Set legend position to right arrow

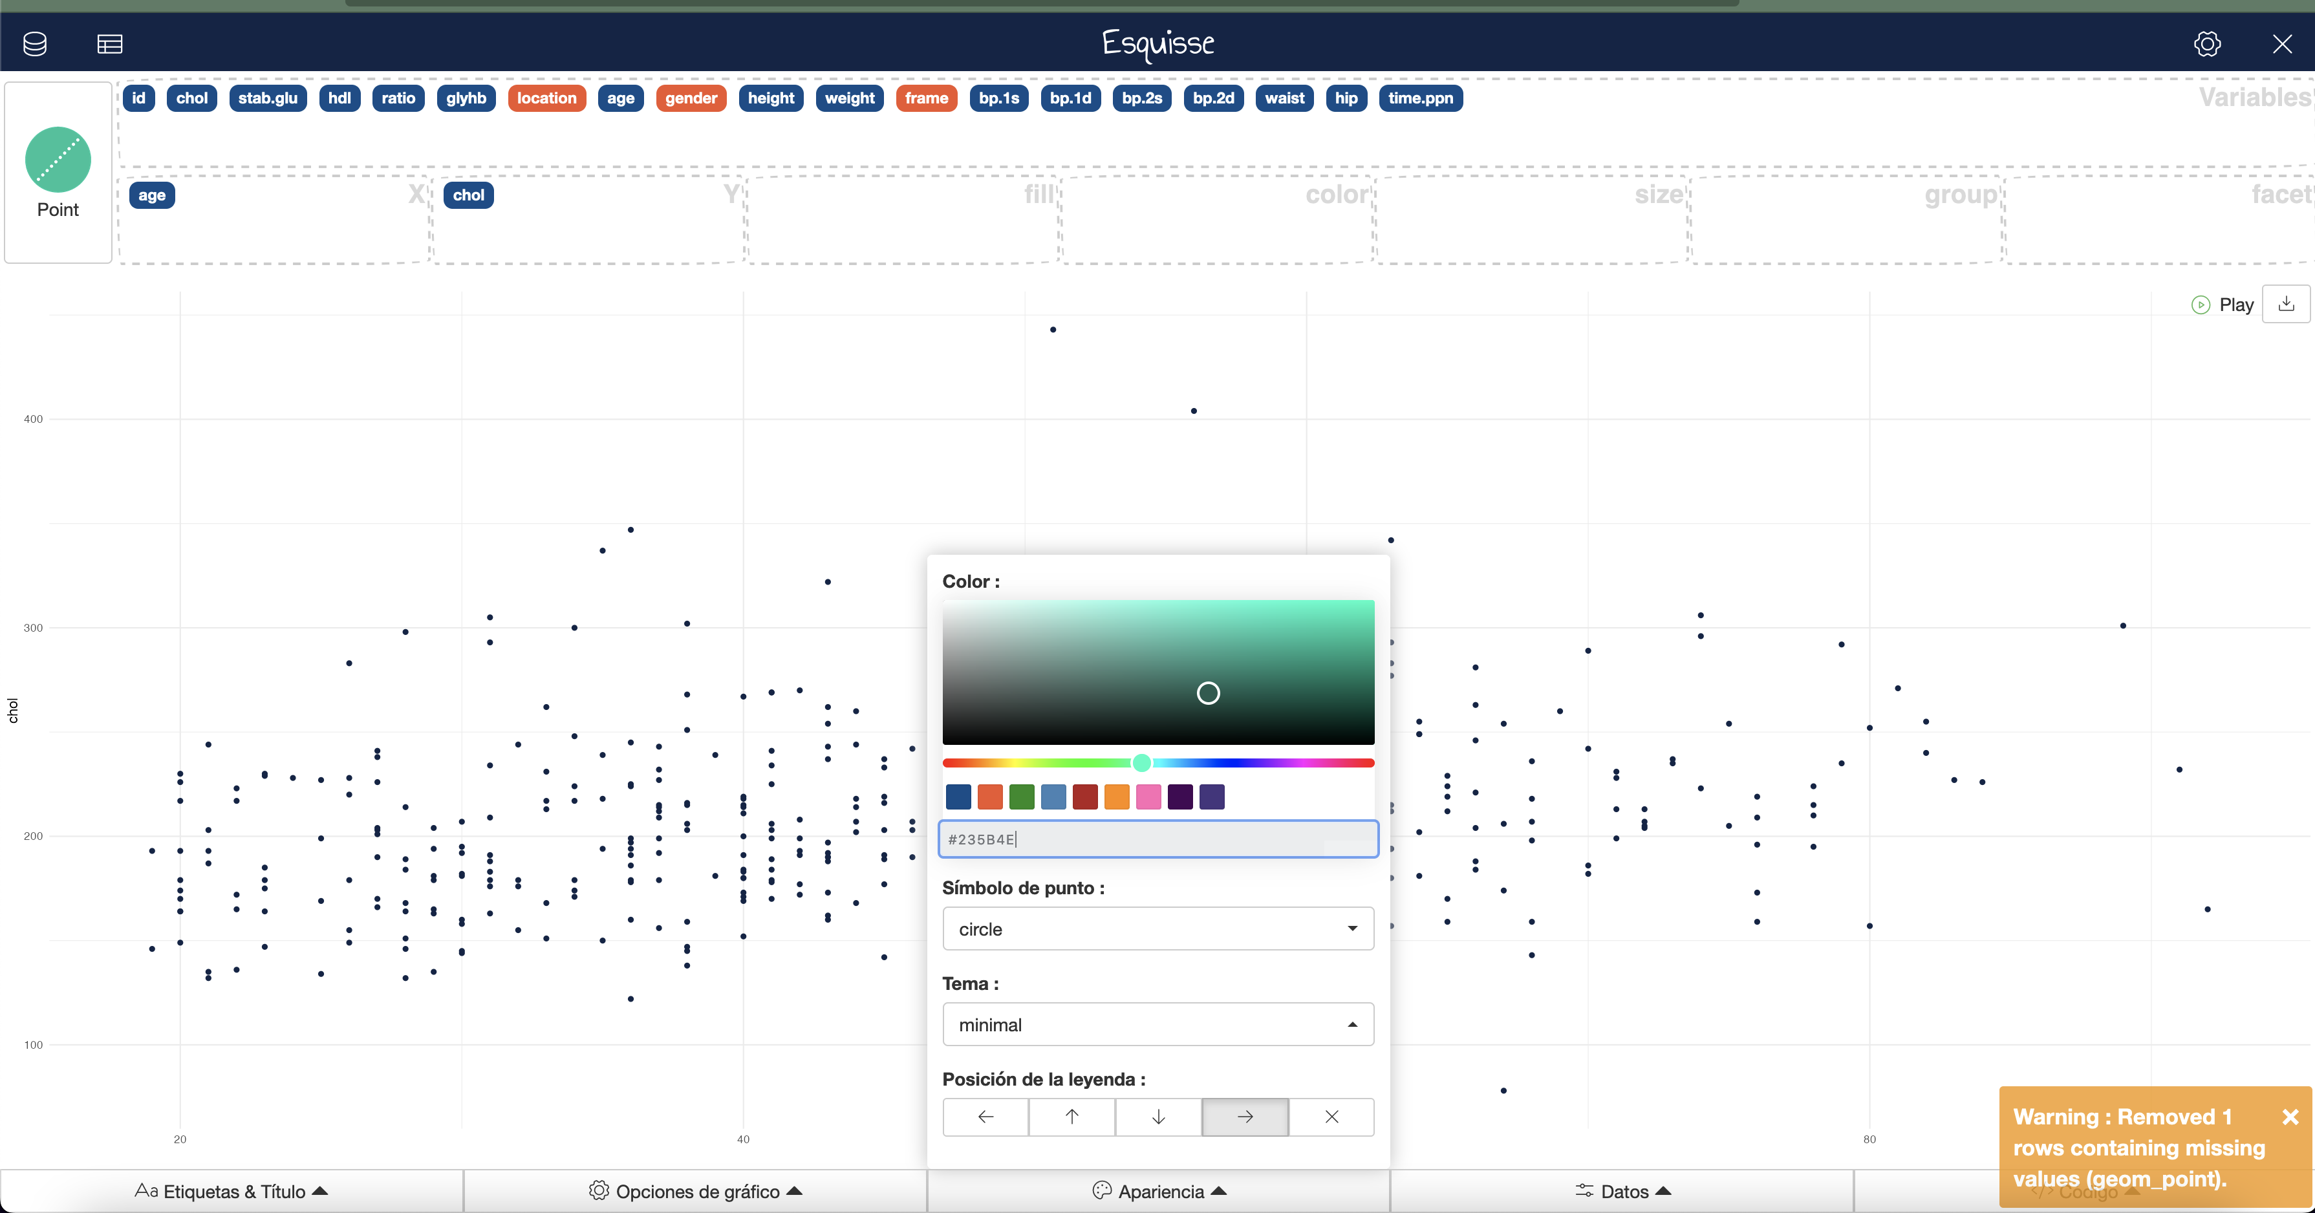pos(1245,1117)
